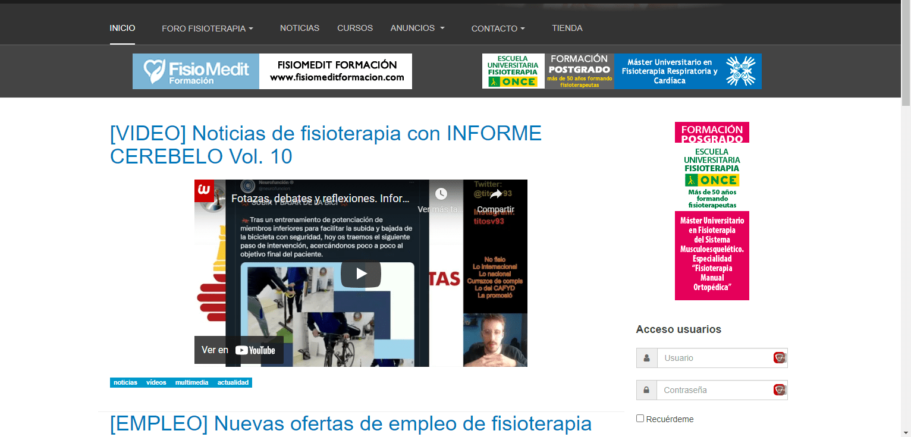Expand the FORO FISIOTERAPIA dropdown menu
This screenshot has height=437, width=911.
208,29
